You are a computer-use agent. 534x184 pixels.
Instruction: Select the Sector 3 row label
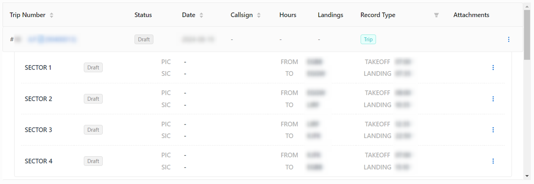click(38, 130)
